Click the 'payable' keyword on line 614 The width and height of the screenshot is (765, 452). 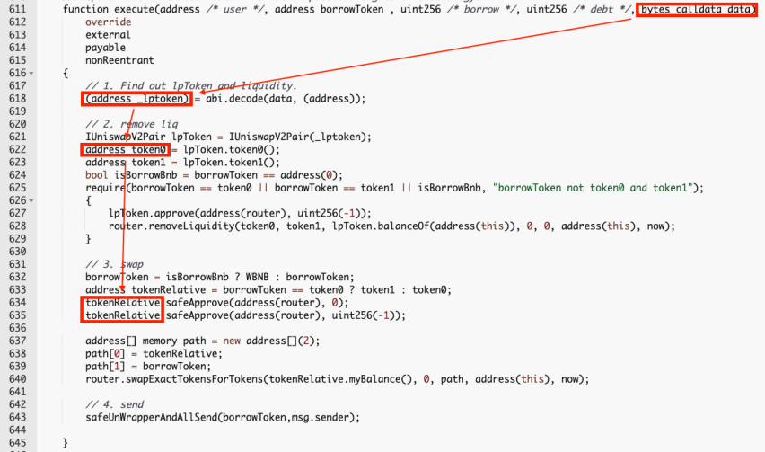105,48
